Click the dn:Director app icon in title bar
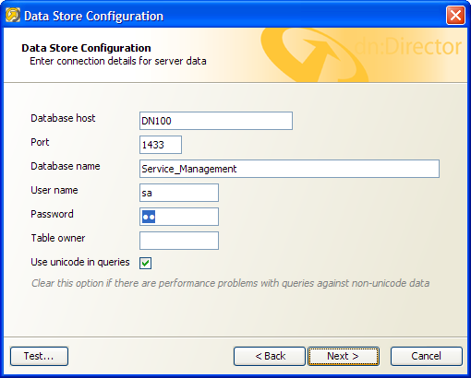471x378 pixels. coord(13,16)
